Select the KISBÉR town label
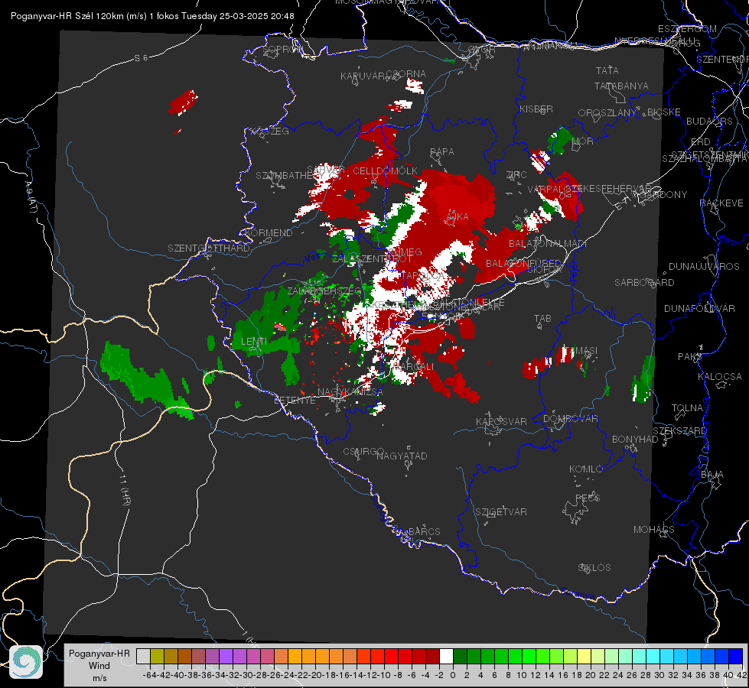 coord(536,109)
